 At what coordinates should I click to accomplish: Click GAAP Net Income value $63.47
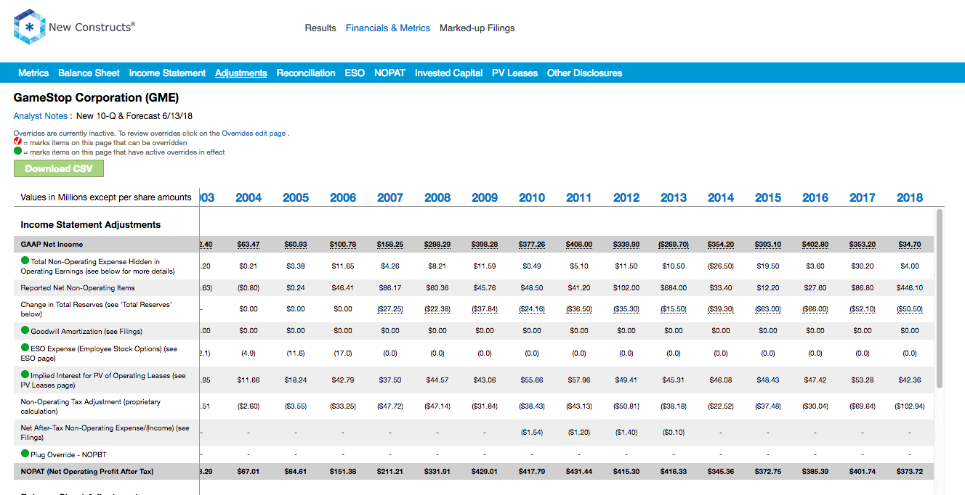tap(249, 245)
